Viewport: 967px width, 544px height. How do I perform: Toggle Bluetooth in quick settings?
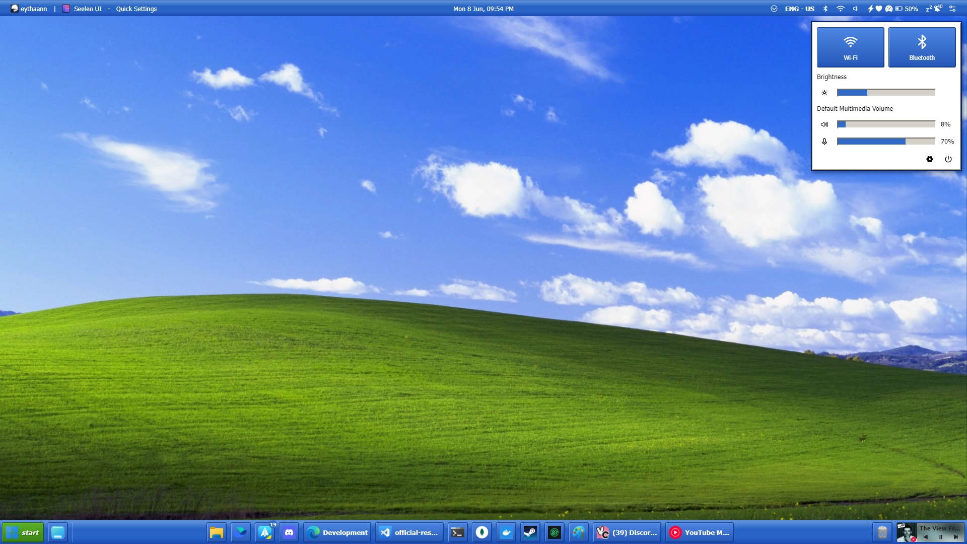click(x=922, y=47)
